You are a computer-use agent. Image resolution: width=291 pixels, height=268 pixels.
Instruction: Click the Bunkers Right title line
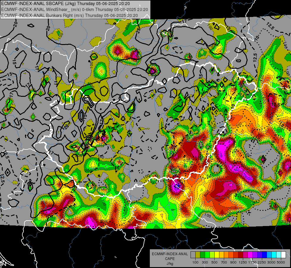(x=70, y=15)
